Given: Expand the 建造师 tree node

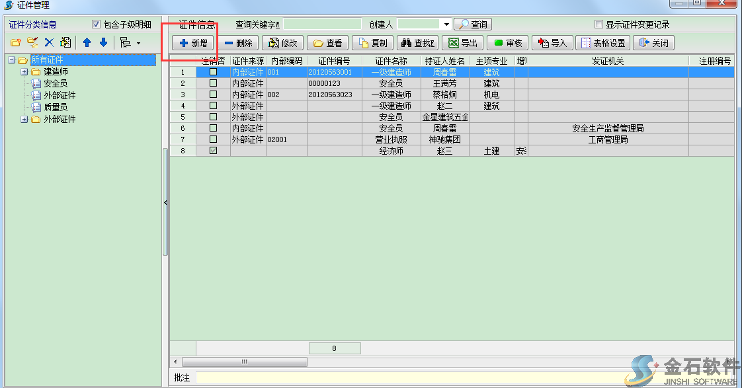Looking at the screenshot, I should point(24,71).
